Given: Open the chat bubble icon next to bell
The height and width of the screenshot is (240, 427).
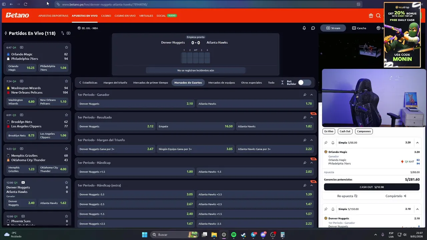Looking at the screenshot, I should [313, 28].
